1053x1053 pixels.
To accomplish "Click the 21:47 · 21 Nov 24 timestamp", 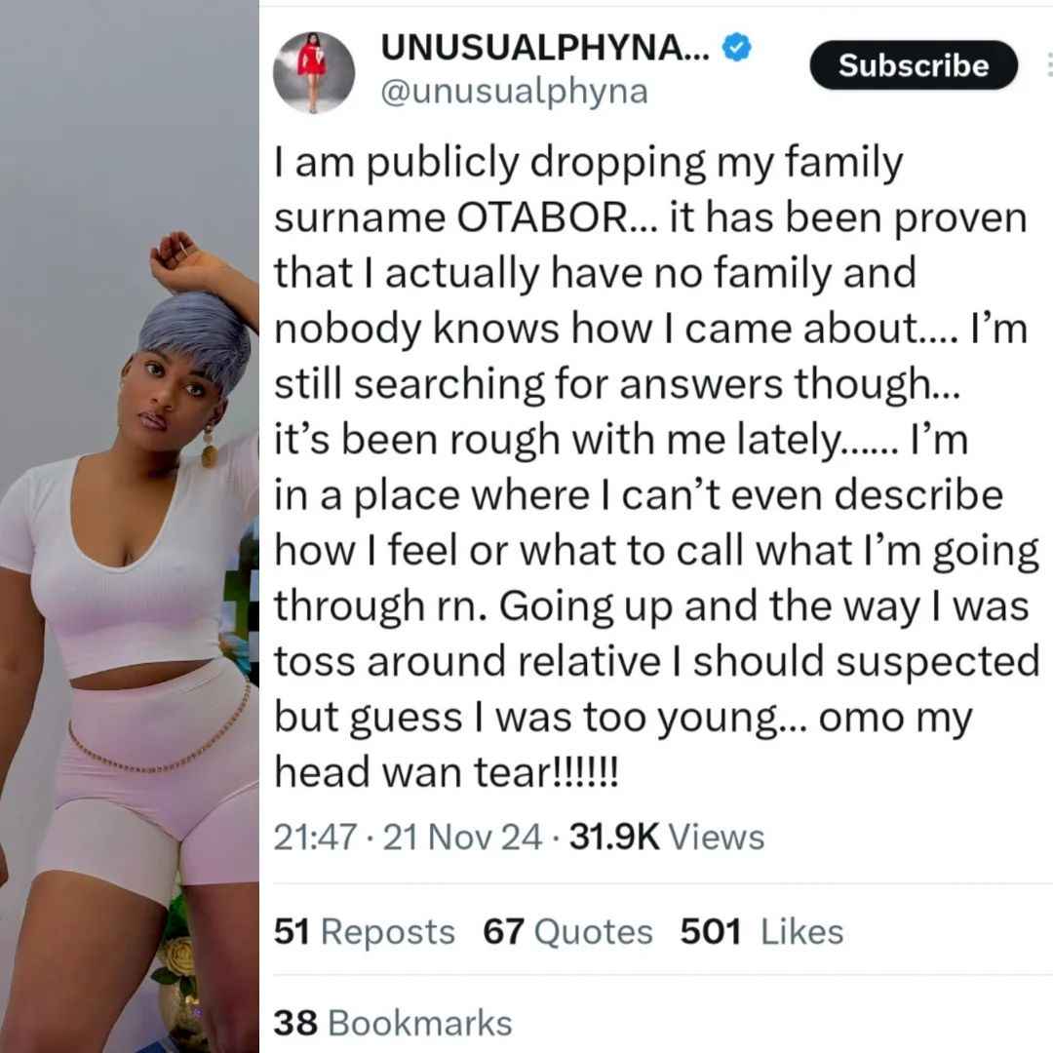I will pyautogui.click(x=408, y=838).
